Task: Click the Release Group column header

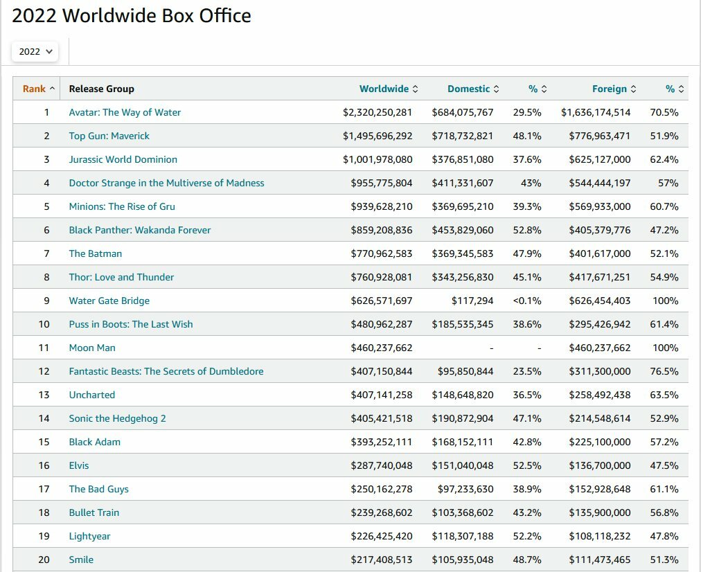Action: (102, 89)
